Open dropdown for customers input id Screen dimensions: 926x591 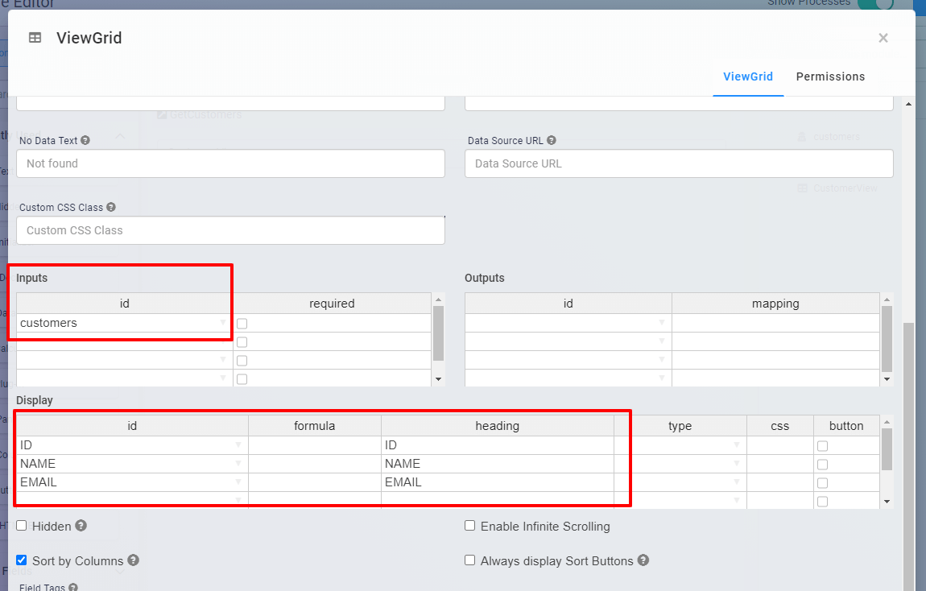point(223,323)
